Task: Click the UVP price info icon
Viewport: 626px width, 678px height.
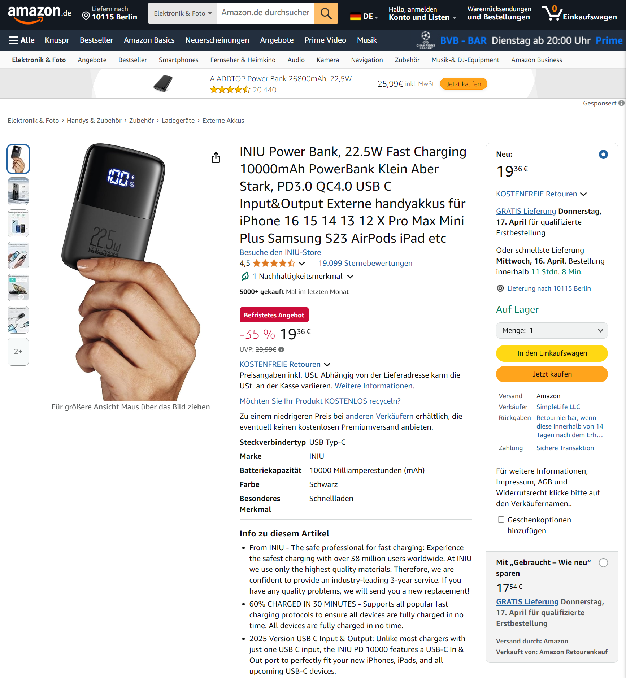Action: (x=282, y=349)
